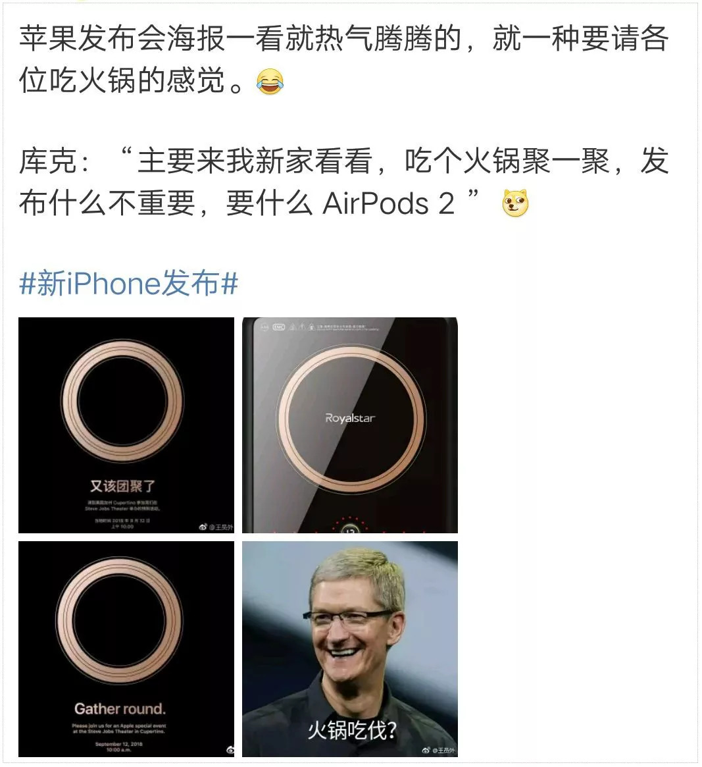Click the Weibo watermark on Chinese poster
The width and height of the screenshot is (702, 767).
216,527
